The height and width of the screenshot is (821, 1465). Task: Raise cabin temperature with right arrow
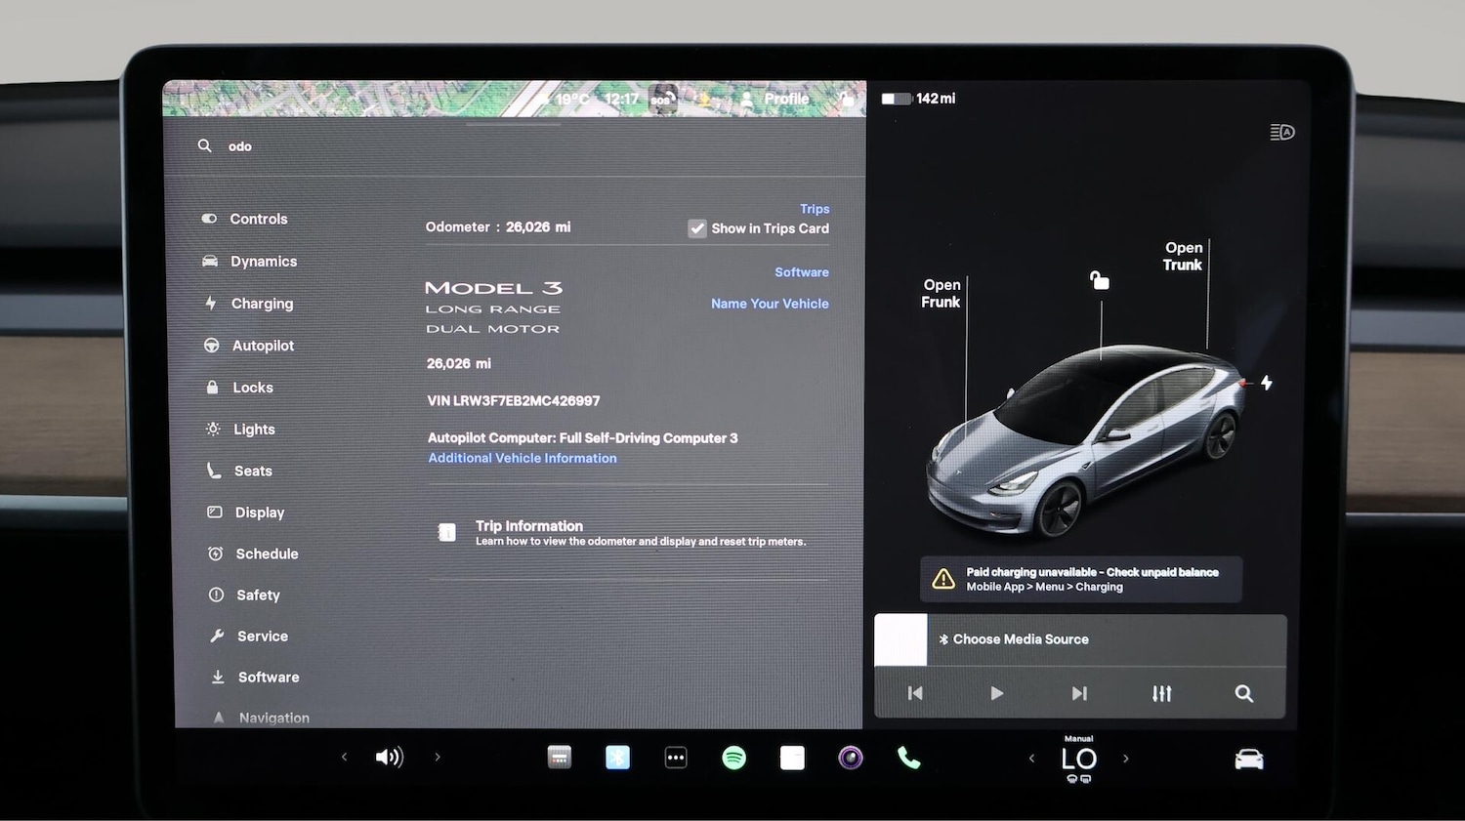[x=1126, y=759]
